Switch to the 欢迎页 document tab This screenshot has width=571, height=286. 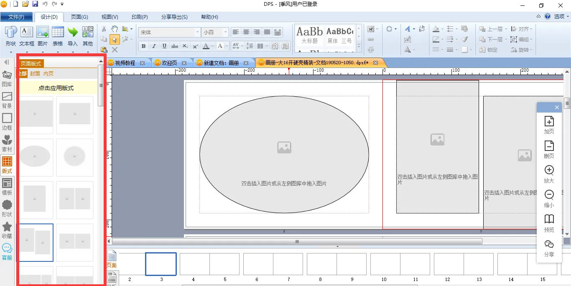(169, 63)
